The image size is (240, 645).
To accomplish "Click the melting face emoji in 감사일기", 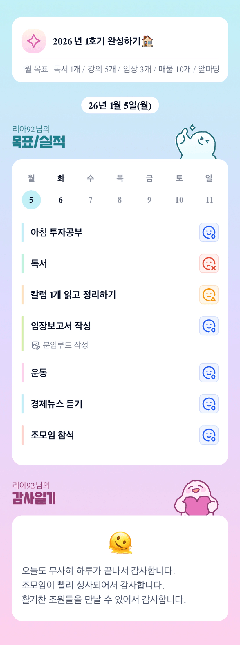I will pyautogui.click(x=120, y=543).
